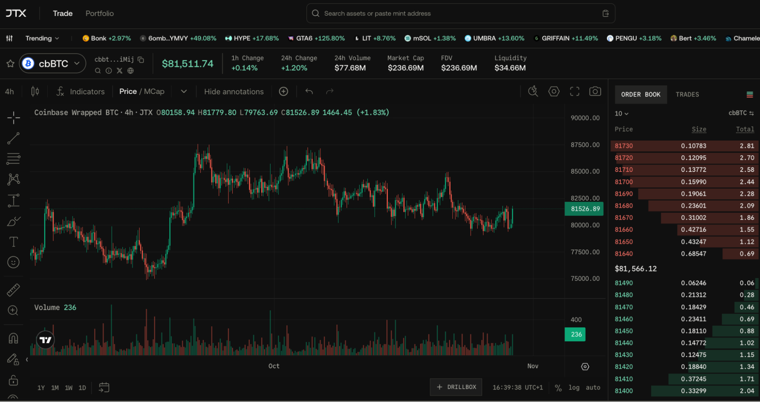The image size is (760, 402).
Task: Click the undo arrow in chart toolbar
Action: coord(309,91)
